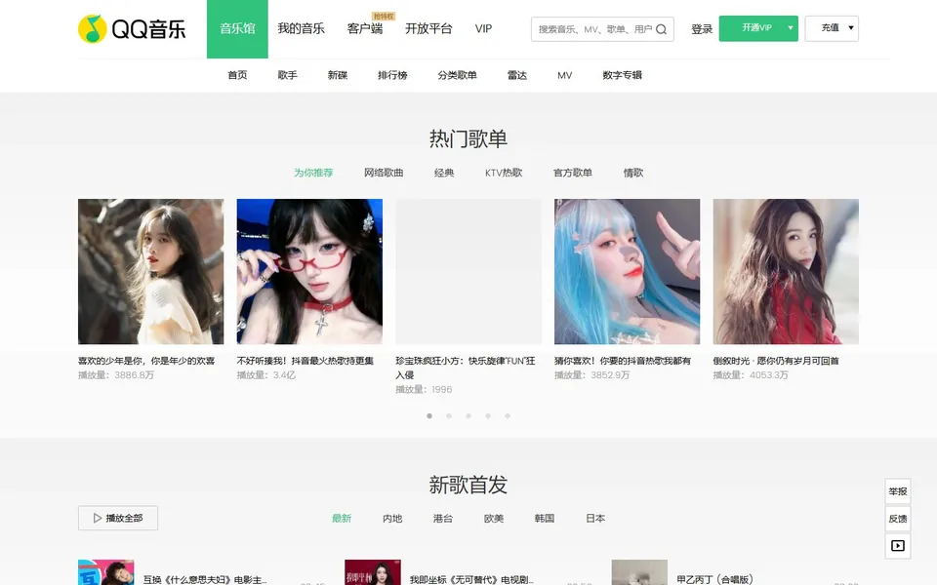Select the fourth carousel page dot
Screen dimensions: 937x585
click(x=488, y=416)
